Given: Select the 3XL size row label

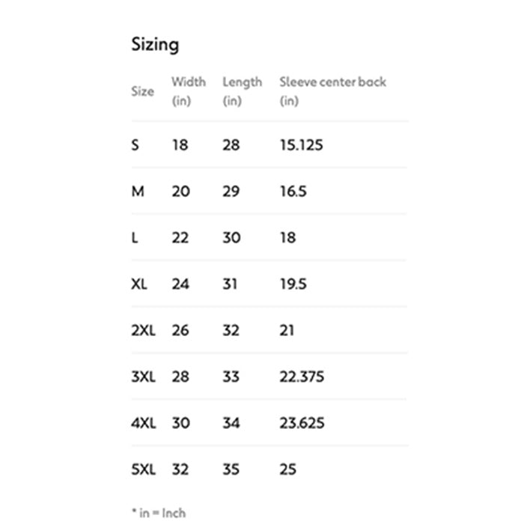Looking at the screenshot, I should click(x=144, y=377).
